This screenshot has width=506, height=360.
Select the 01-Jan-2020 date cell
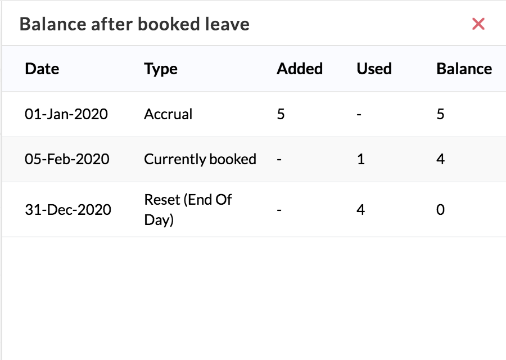click(66, 114)
